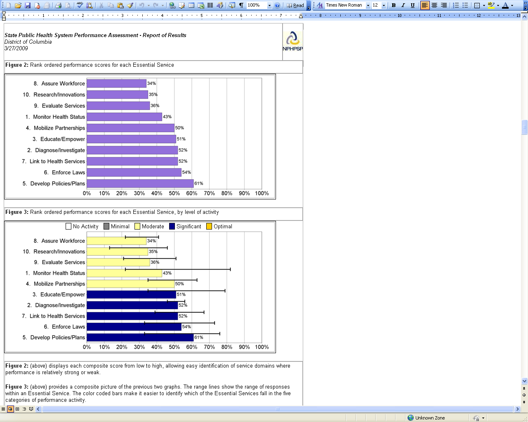The width and height of the screenshot is (528, 422).
Task: Click the Microsoft Word Help icon
Action: [277, 5]
